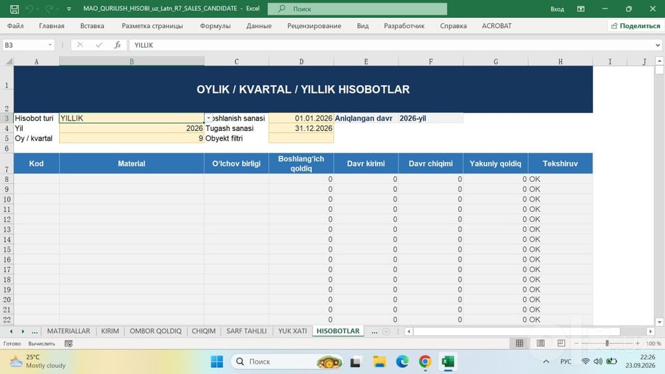Open the Справка tab
This screenshot has width=665, height=374.
pyautogui.click(x=454, y=26)
